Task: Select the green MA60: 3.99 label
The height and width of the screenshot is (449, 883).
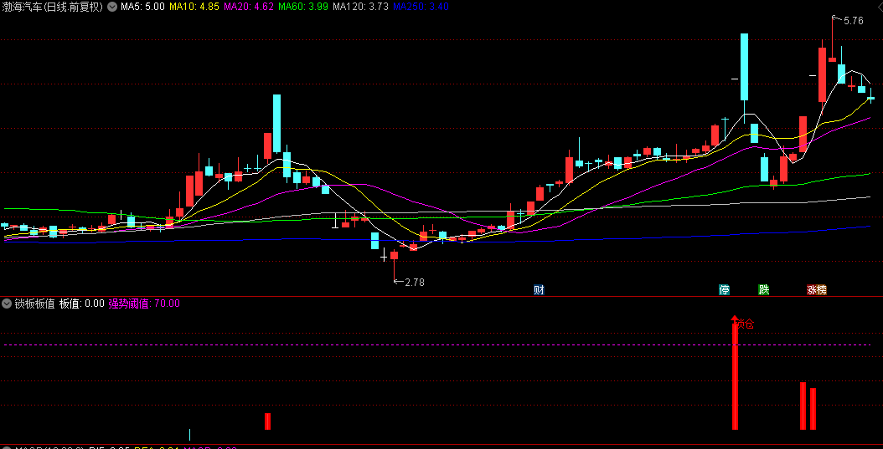Action: pyautogui.click(x=303, y=7)
